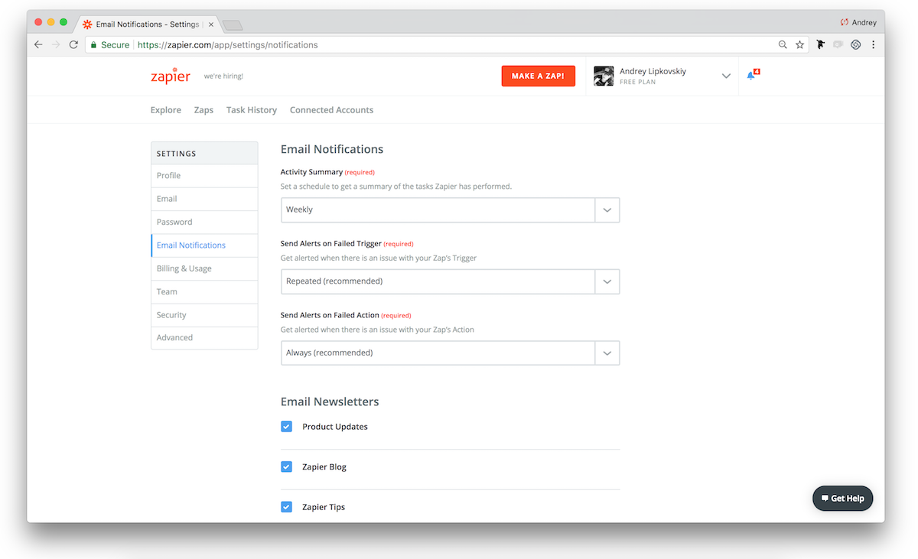Open a new browser tab
Screen dimensions: 918x559
233,25
